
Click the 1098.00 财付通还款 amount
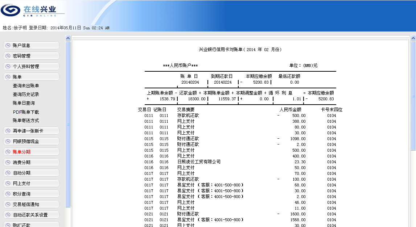click(298, 139)
